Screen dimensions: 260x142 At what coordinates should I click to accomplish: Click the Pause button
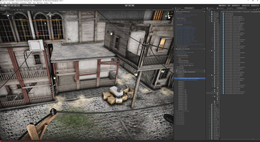pyautogui.click(x=130, y=5)
